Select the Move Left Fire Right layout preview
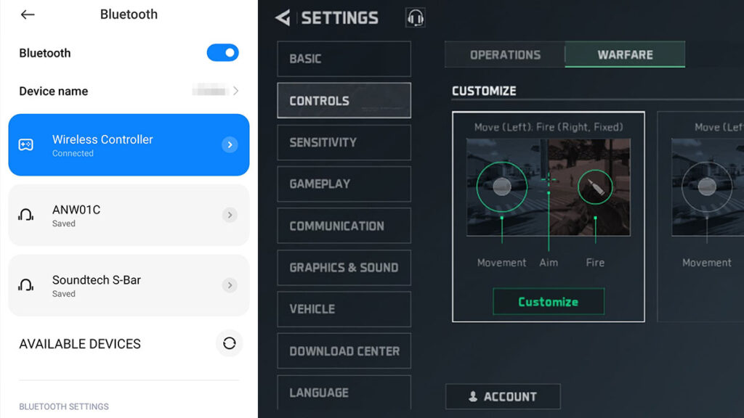 [x=549, y=214]
